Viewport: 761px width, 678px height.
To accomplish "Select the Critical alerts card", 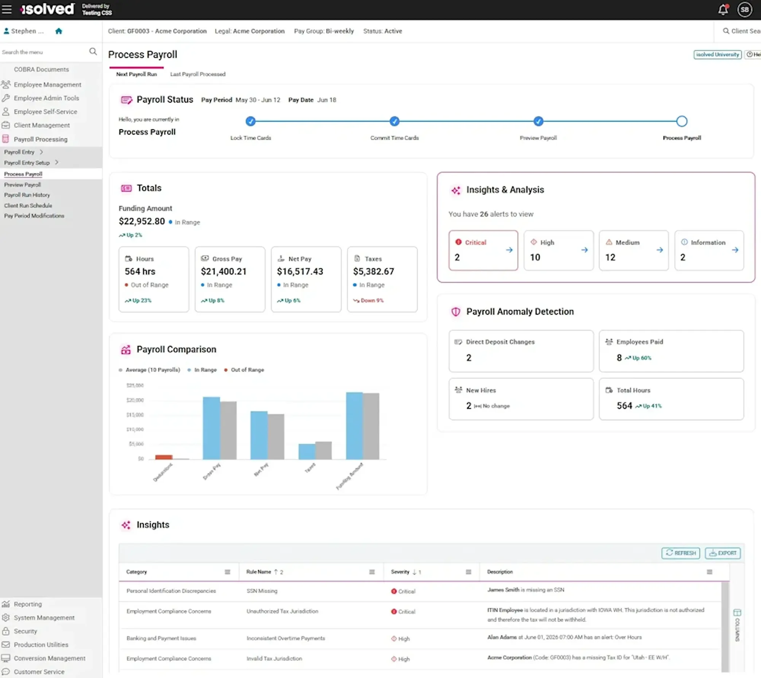I will [483, 250].
